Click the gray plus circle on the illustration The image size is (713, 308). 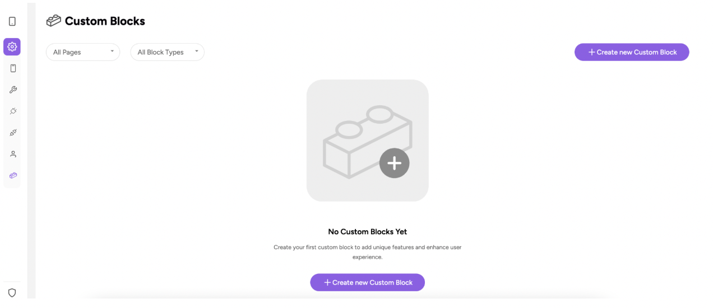coord(394,164)
